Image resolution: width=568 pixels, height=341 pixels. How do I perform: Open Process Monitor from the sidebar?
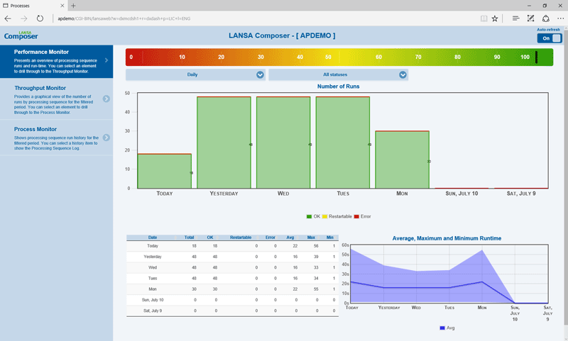(57, 138)
